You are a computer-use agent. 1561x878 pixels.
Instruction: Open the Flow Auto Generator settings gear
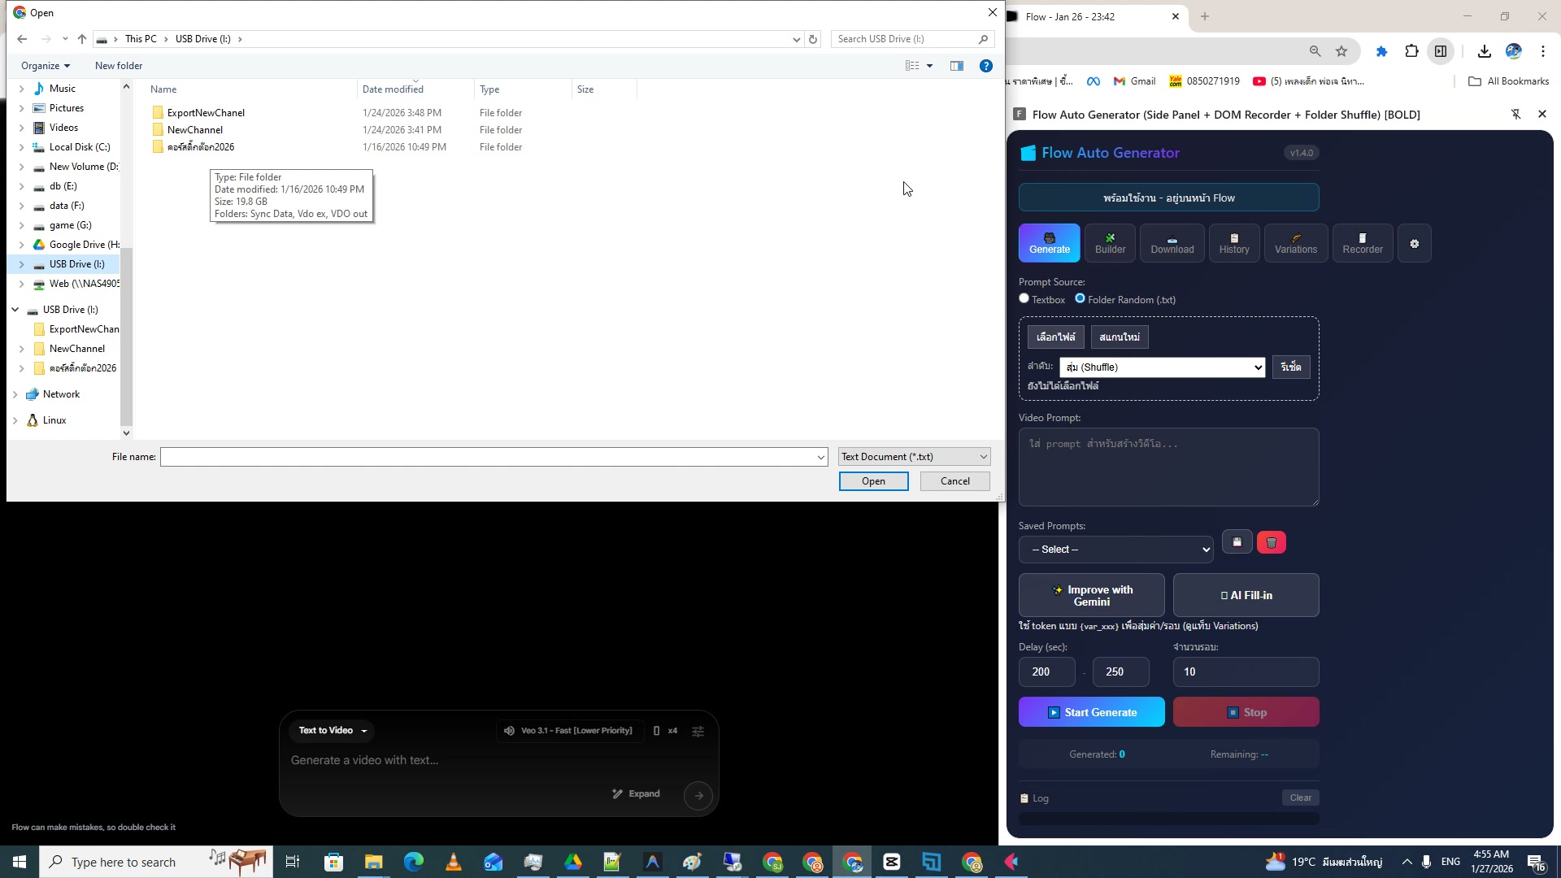click(x=1414, y=243)
